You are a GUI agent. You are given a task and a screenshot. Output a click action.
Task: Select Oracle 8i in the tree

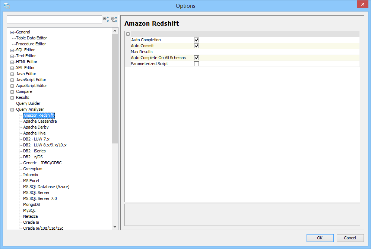(31, 222)
